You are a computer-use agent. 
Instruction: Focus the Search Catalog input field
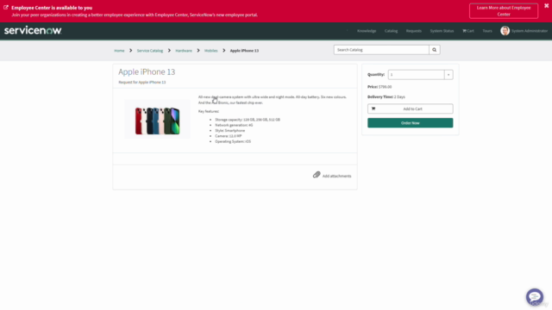(381, 50)
